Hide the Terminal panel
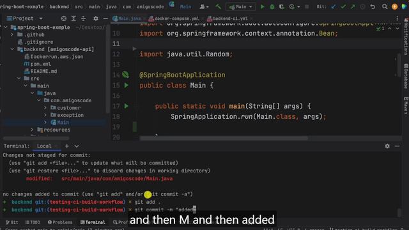This screenshot has width=409, height=230. 397,146
